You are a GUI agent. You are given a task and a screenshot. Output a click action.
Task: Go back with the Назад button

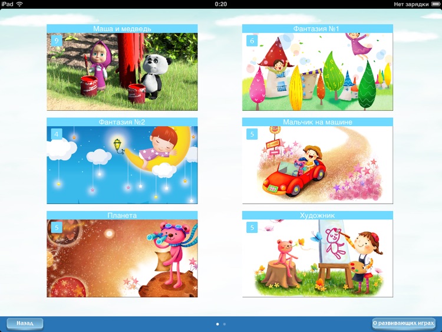[25, 323]
